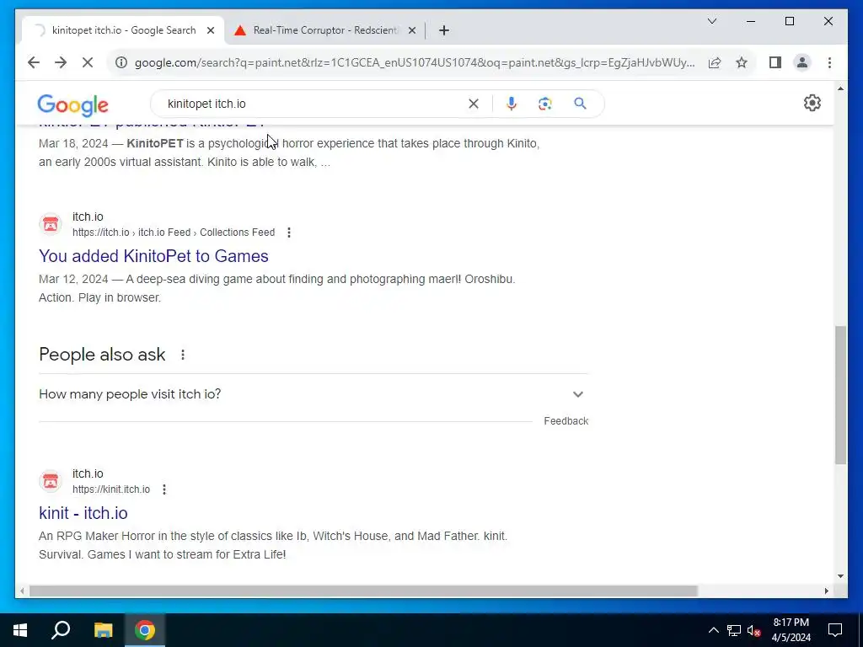The width and height of the screenshot is (863, 647).
Task: Click the 'People also ask' heading
Action: tap(102, 355)
